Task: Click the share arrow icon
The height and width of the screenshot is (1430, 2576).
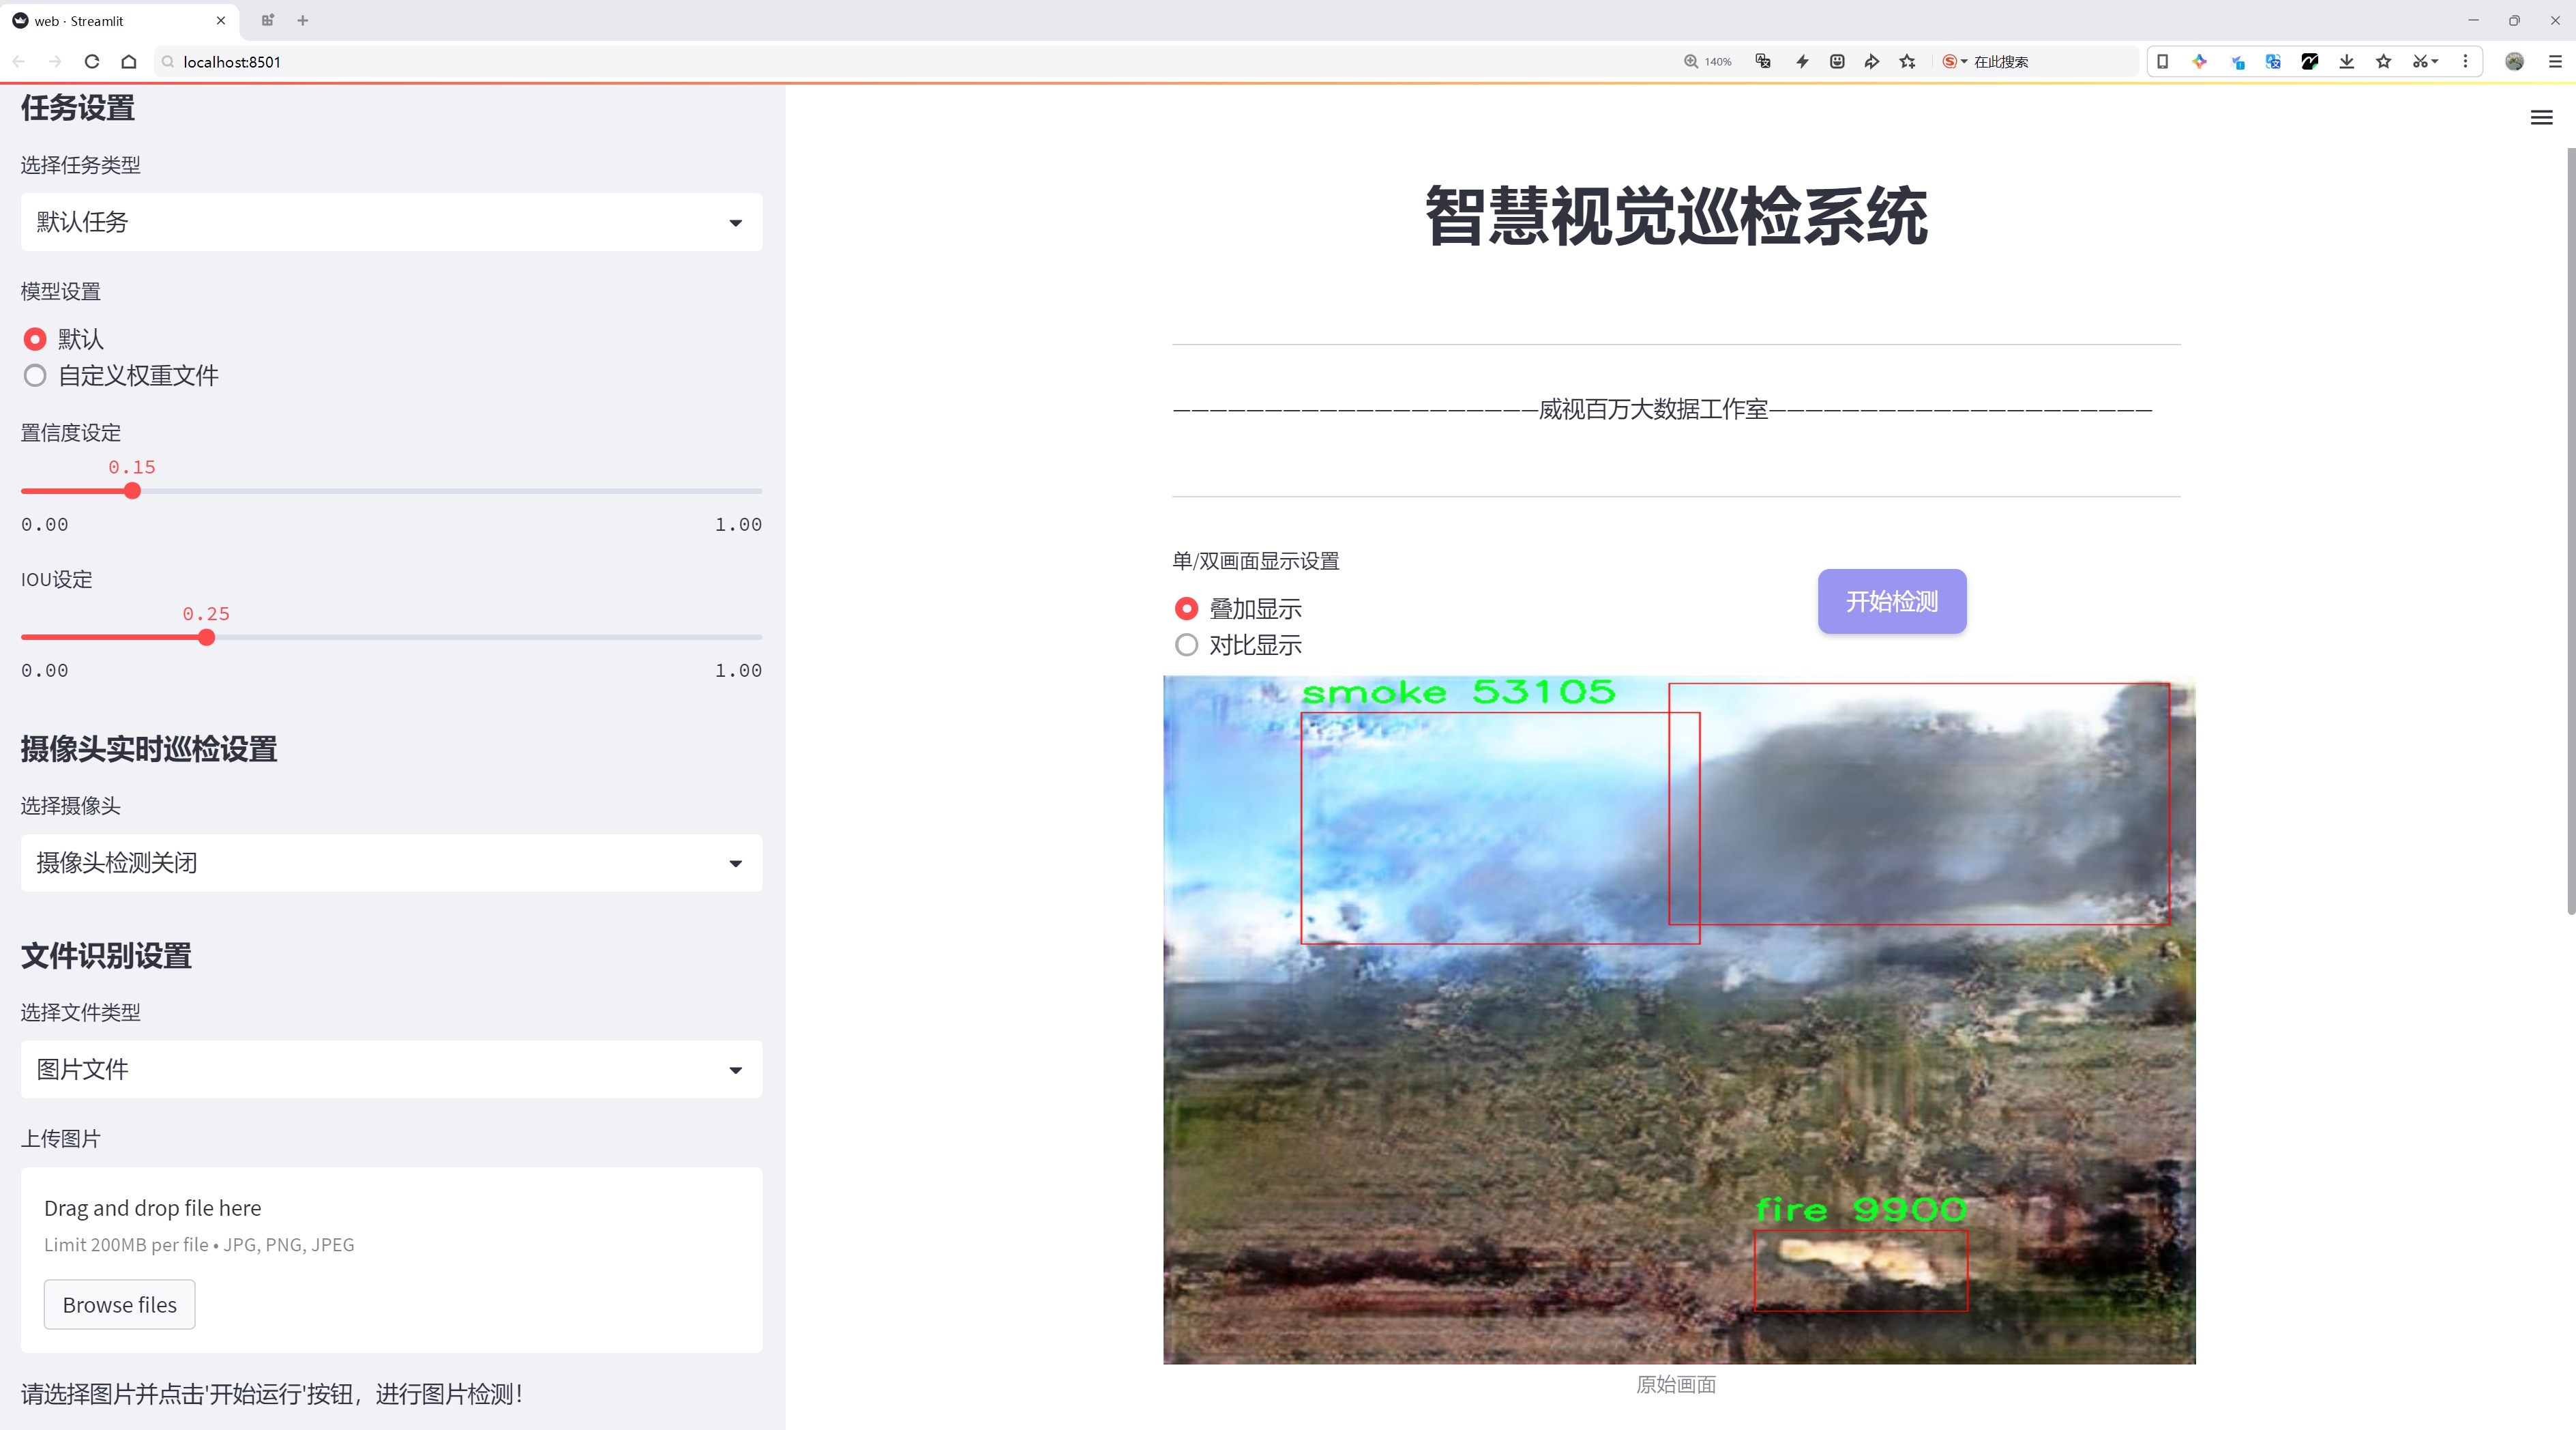Action: (x=1872, y=62)
